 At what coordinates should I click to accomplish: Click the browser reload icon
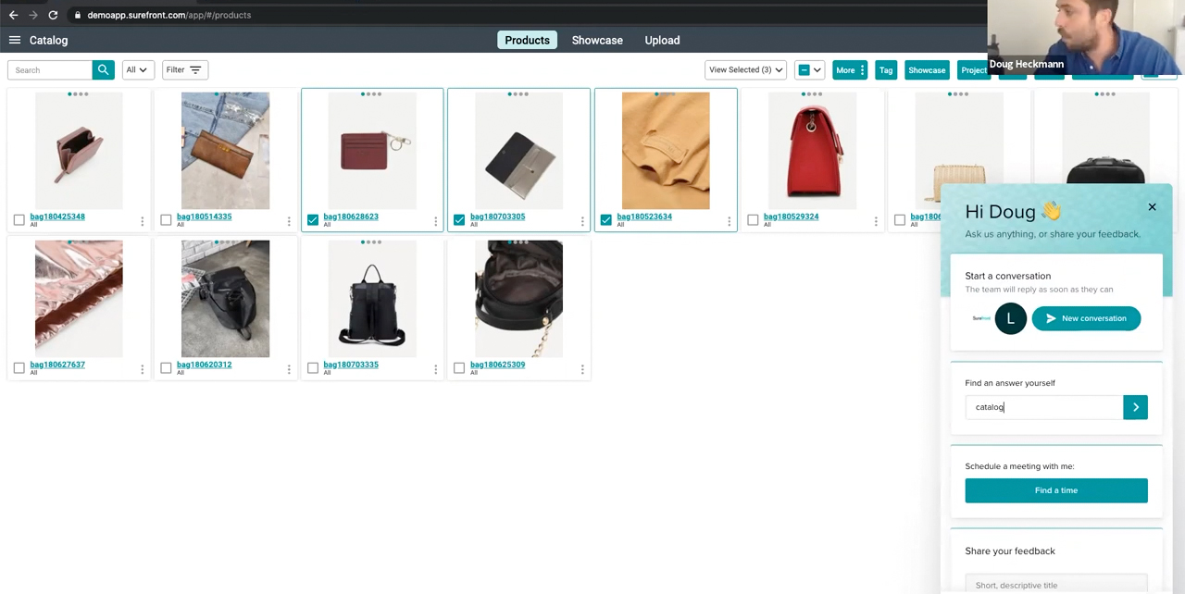point(53,15)
